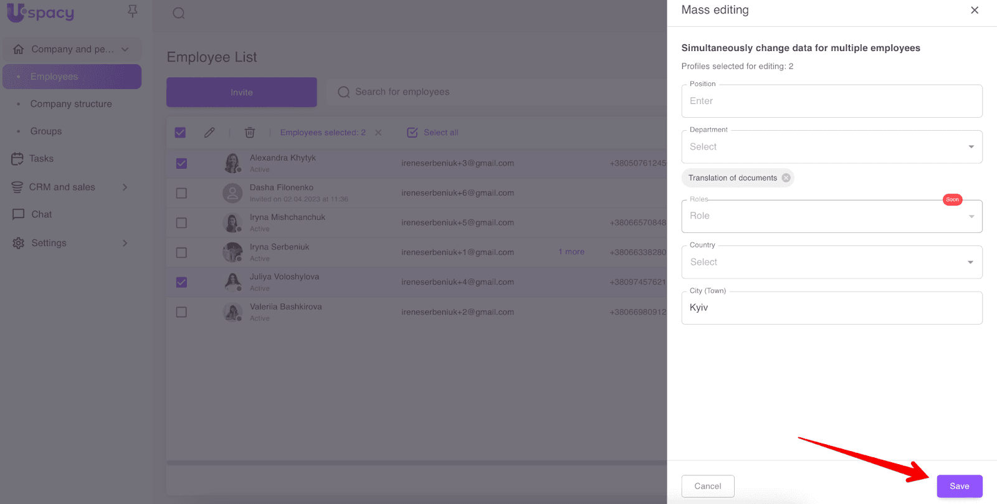997x504 pixels.
Task: Click the trash delete icon
Action: (x=250, y=132)
